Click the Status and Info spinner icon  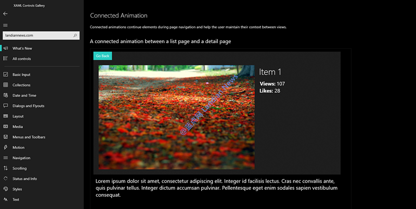(6, 178)
